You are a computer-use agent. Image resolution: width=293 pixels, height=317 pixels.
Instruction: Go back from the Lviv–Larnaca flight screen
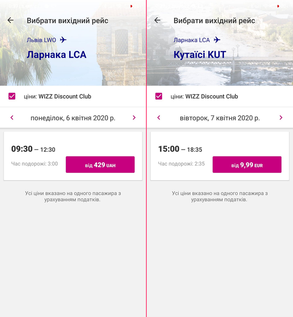point(11,21)
